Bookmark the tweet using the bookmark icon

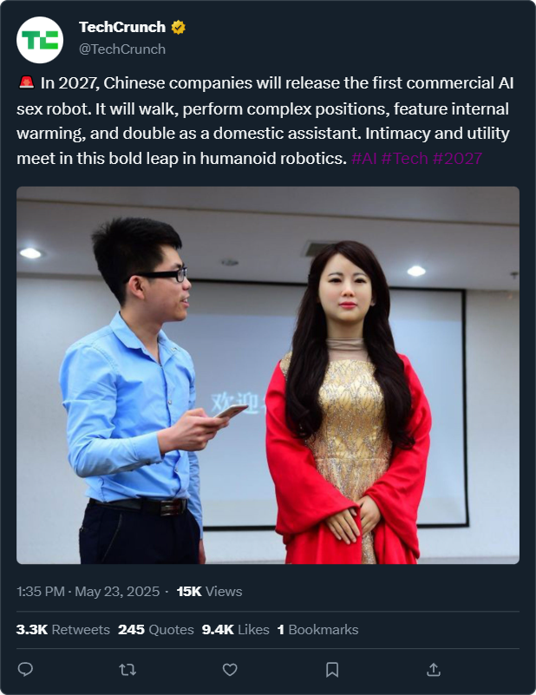coord(332,669)
